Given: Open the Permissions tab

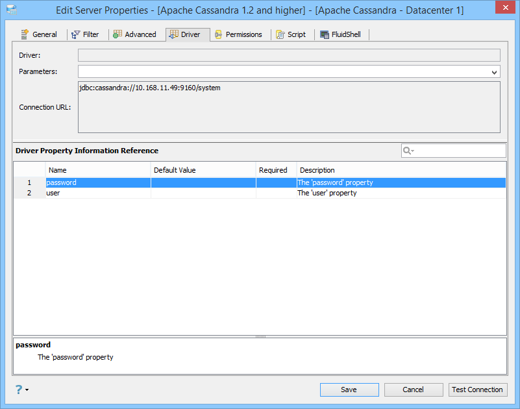Looking at the screenshot, I should [238, 34].
